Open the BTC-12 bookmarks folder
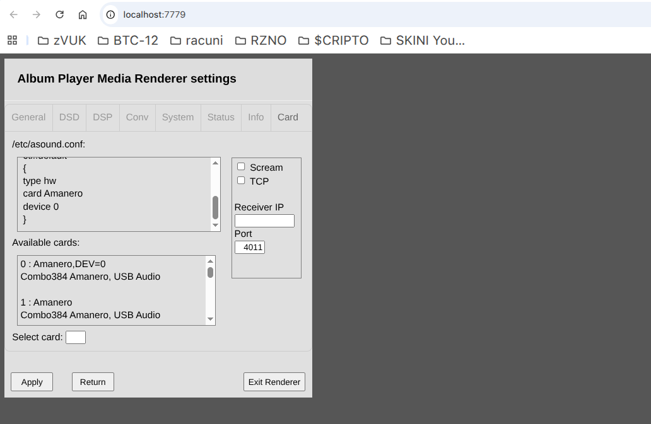 coord(128,40)
